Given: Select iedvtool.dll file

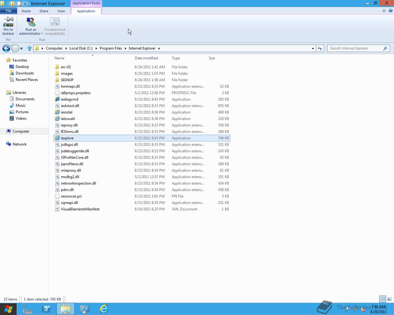Looking at the screenshot, I should coord(142,106).
